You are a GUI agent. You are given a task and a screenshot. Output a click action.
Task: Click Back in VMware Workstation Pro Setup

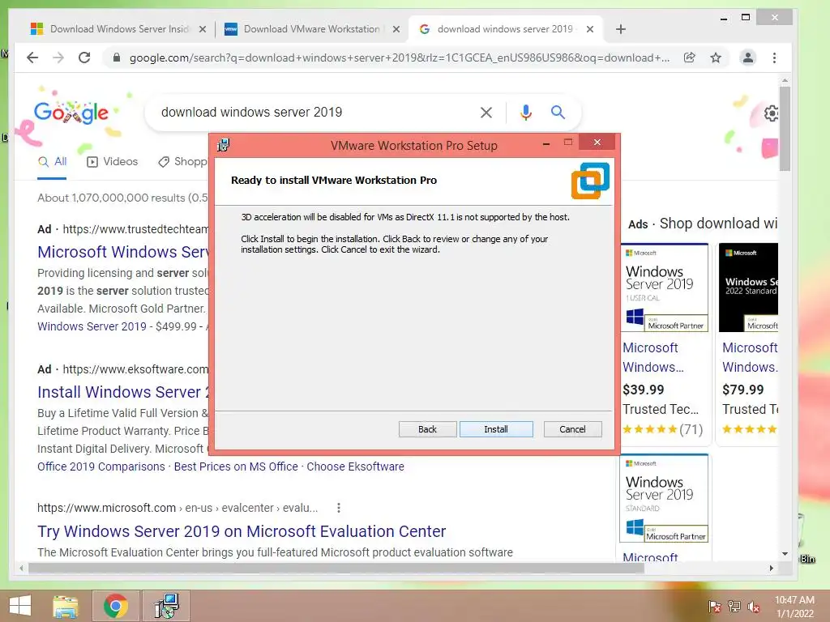(x=427, y=429)
